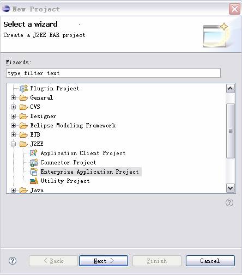
Task: Click the Cancel button
Action: click(x=210, y=261)
